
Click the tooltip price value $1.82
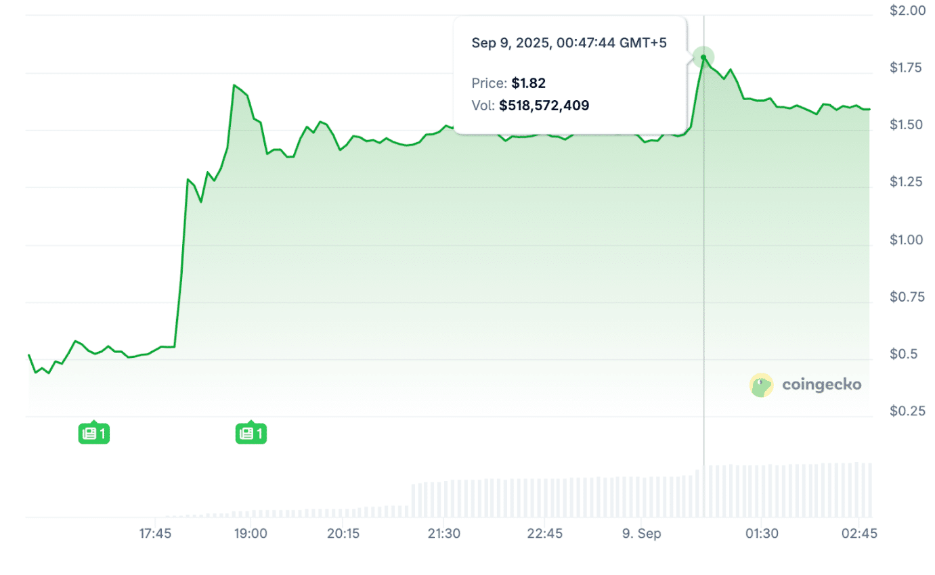(x=528, y=83)
